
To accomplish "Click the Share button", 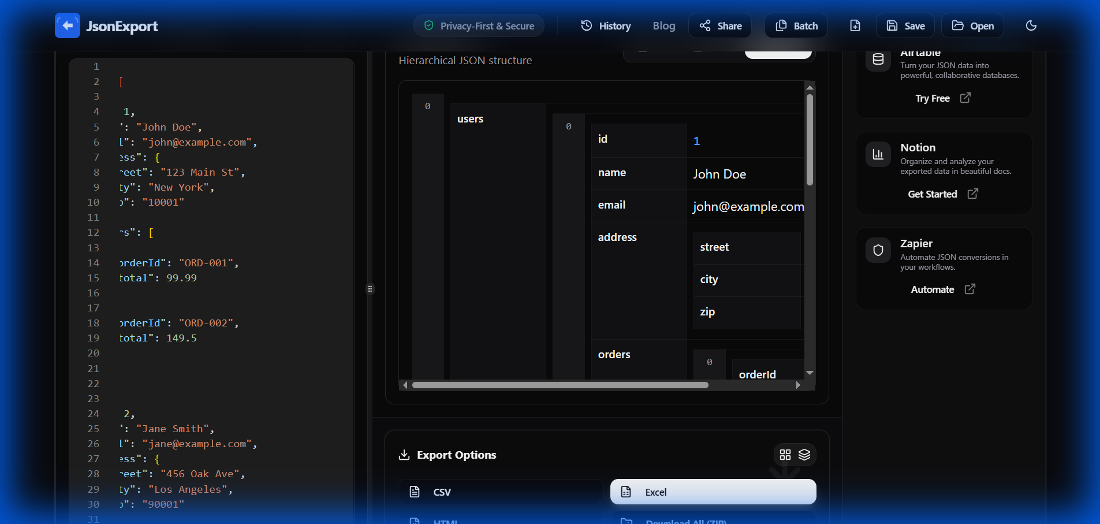I will (x=720, y=25).
